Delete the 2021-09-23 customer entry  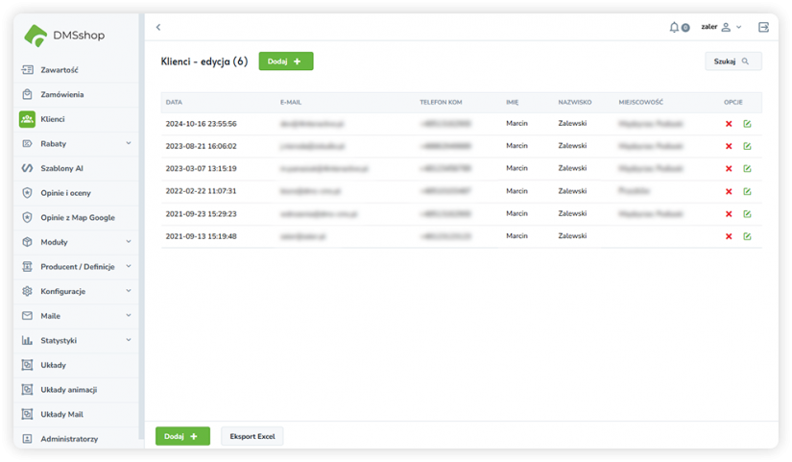[729, 214]
